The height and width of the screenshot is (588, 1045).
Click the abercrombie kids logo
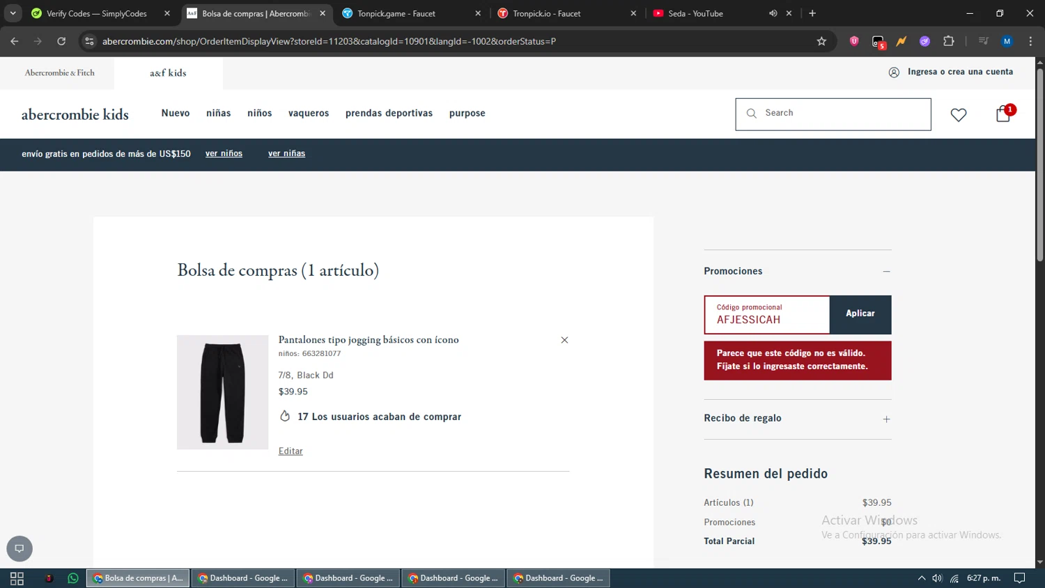[75, 114]
